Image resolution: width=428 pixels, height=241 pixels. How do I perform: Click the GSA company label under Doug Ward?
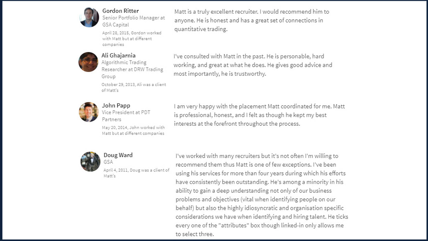(x=108, y=162)
